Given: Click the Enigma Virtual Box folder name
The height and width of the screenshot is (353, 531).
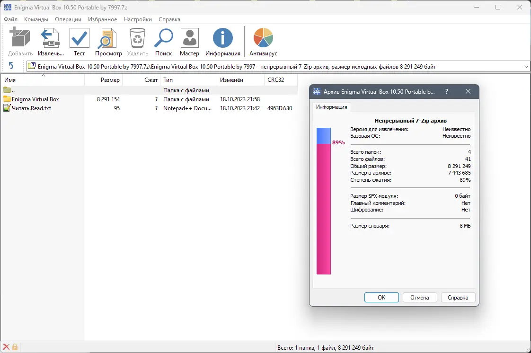Looking at the screenshot, I should click(35, 99).
